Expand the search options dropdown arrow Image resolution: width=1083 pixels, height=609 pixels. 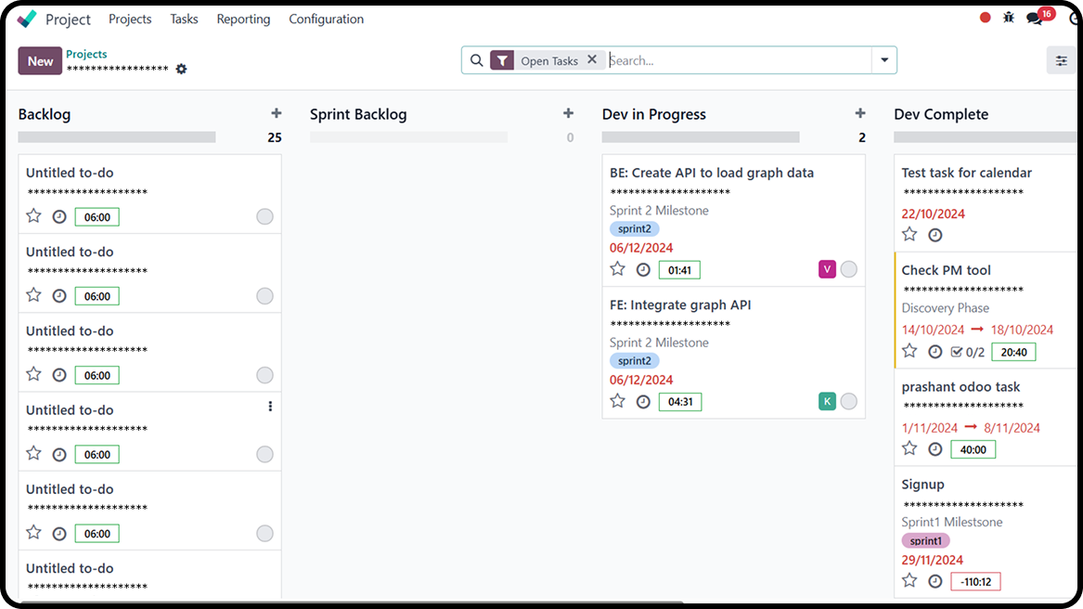pos(883,60)
